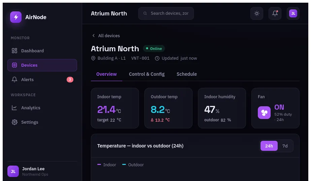Click the outdoor 82 % text
This screenshot has width=311, height=181.
tap(217, 120)
